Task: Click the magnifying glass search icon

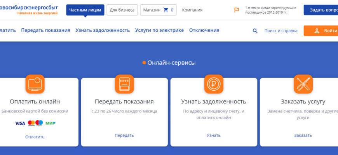Action: click(x=255, y=31)
